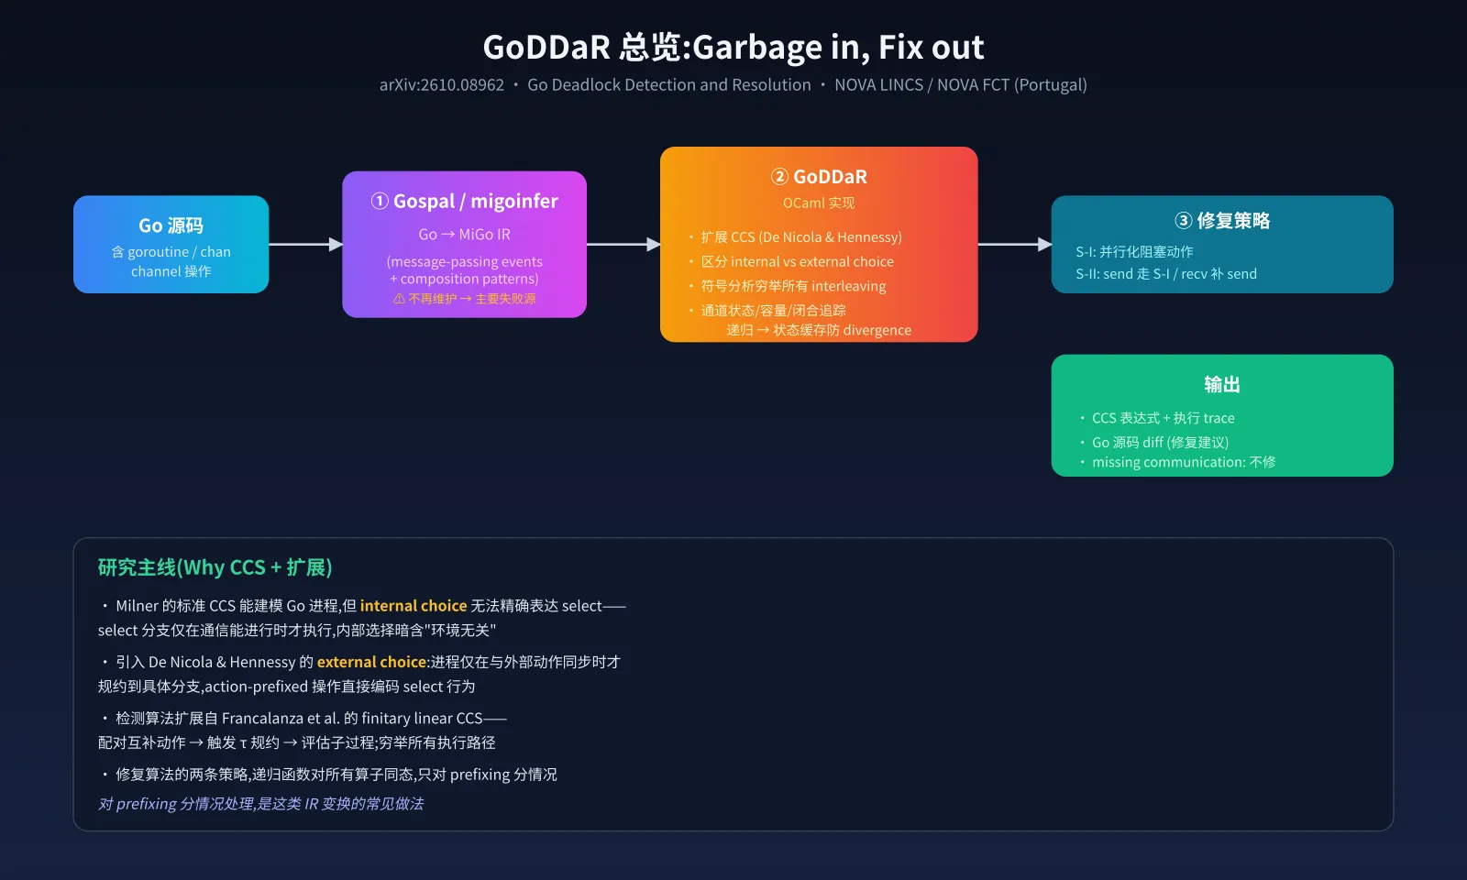
Task: Click "递归 → 状态缓存防 divergence" line
Action: (819, 330)
